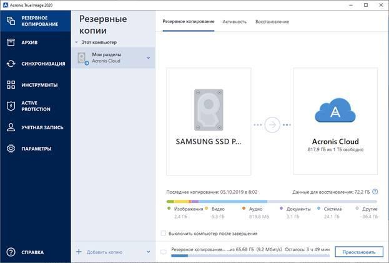The height and width of the screenshot is (263, 389).
Task: Open the Инструменты grid icon
Action: pos(11,84)
